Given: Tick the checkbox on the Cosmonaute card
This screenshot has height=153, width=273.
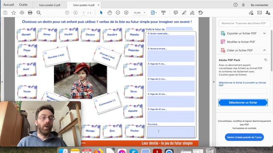Looking at the screenshot, I should (96, 101).
